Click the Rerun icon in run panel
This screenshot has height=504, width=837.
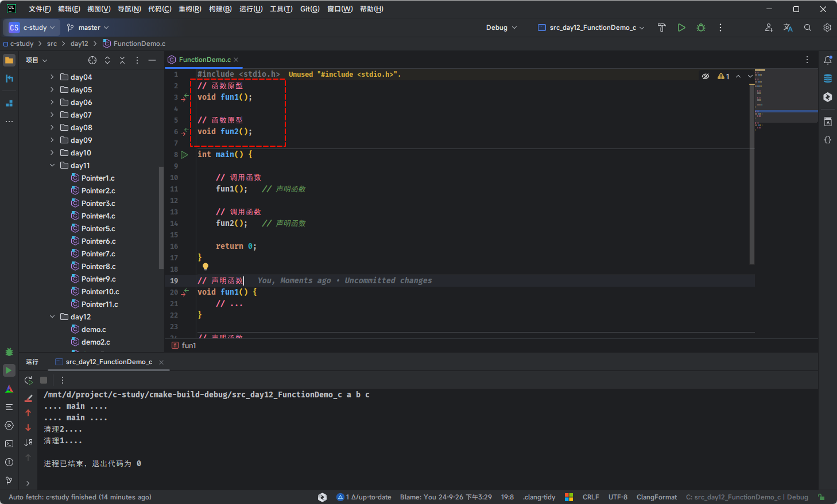tap(28, 380)
